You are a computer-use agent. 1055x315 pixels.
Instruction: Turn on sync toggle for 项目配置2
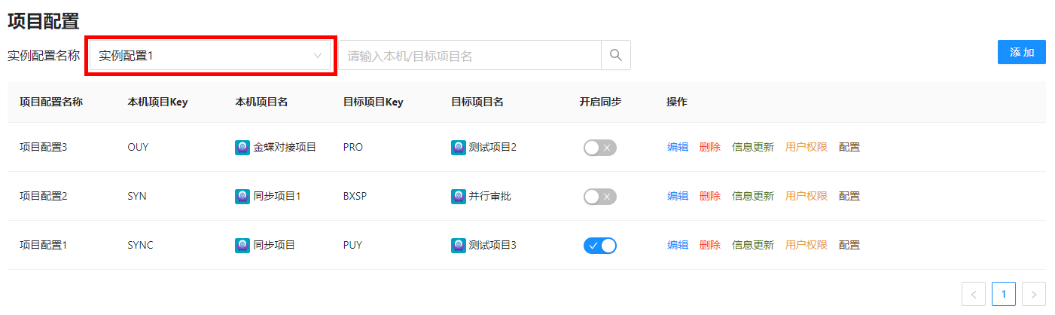(x=599, y=197)
